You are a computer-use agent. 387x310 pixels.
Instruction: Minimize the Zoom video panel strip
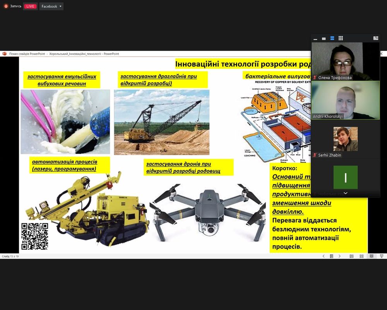[315, 38]
